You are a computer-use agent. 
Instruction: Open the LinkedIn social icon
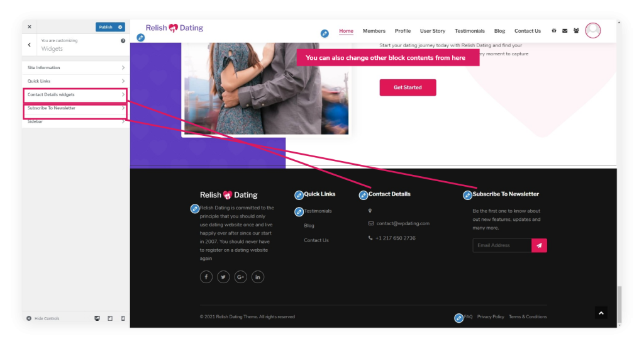coord(258,277)
